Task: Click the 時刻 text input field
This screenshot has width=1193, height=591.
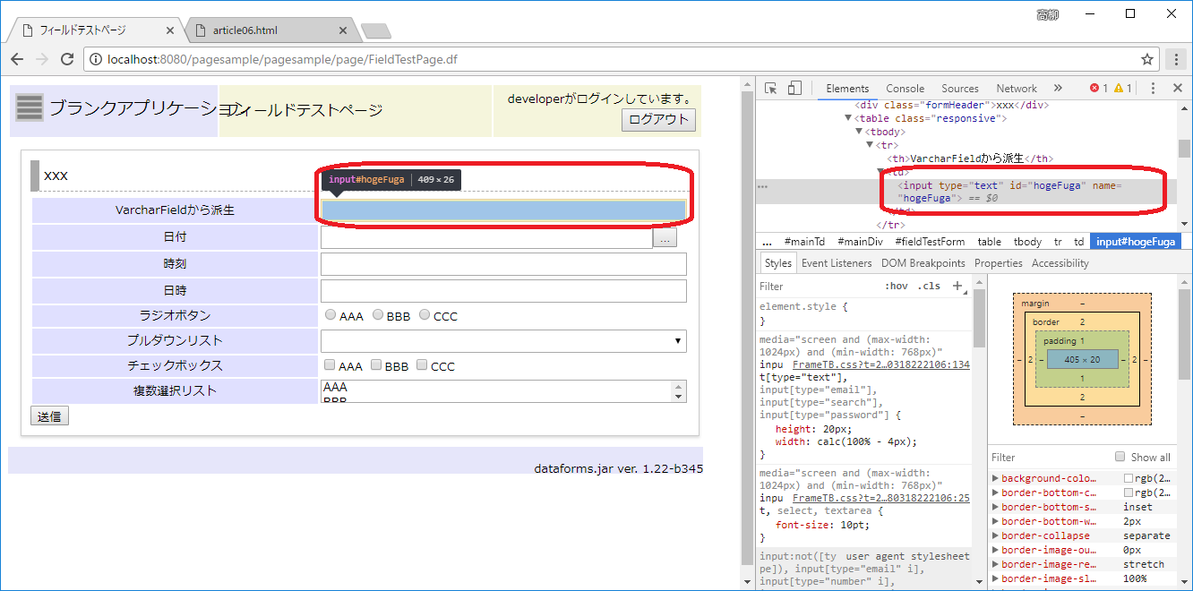Action: click(x=503, y=264)
